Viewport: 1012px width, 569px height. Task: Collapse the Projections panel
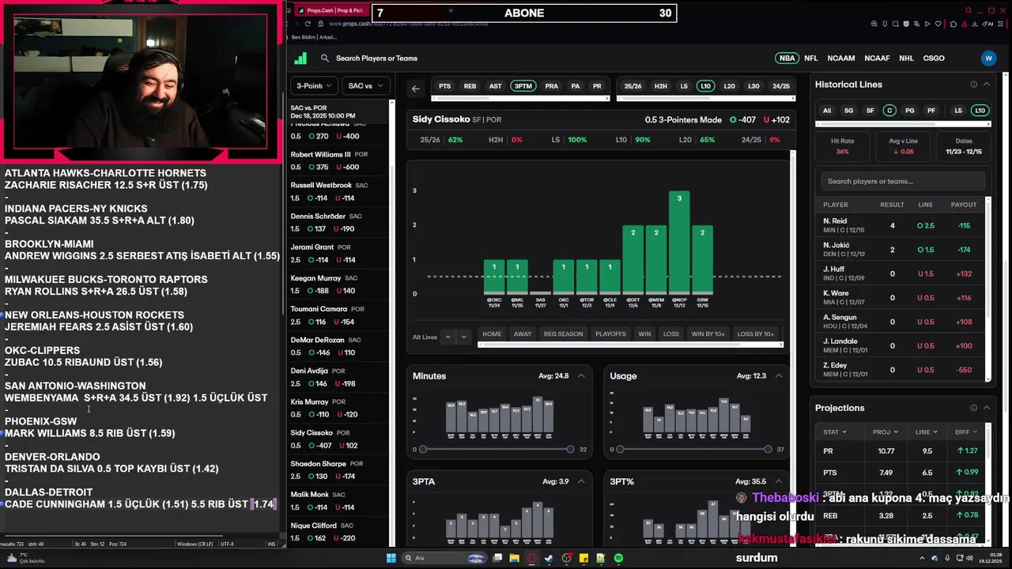[x=986, y=408]
